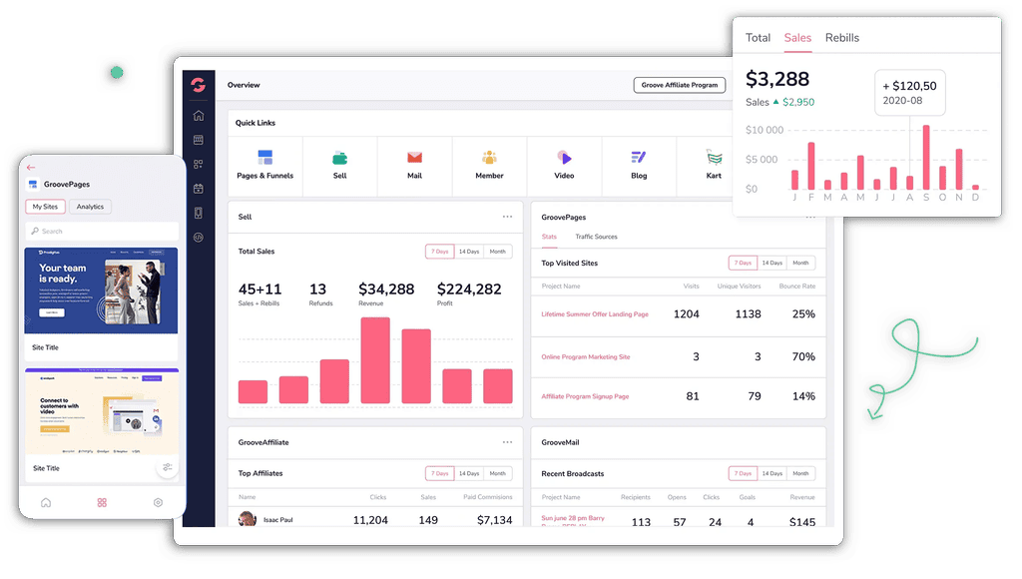
Task: Click the +$120,50 tooltip in sales chart
Action: (910, 93)
